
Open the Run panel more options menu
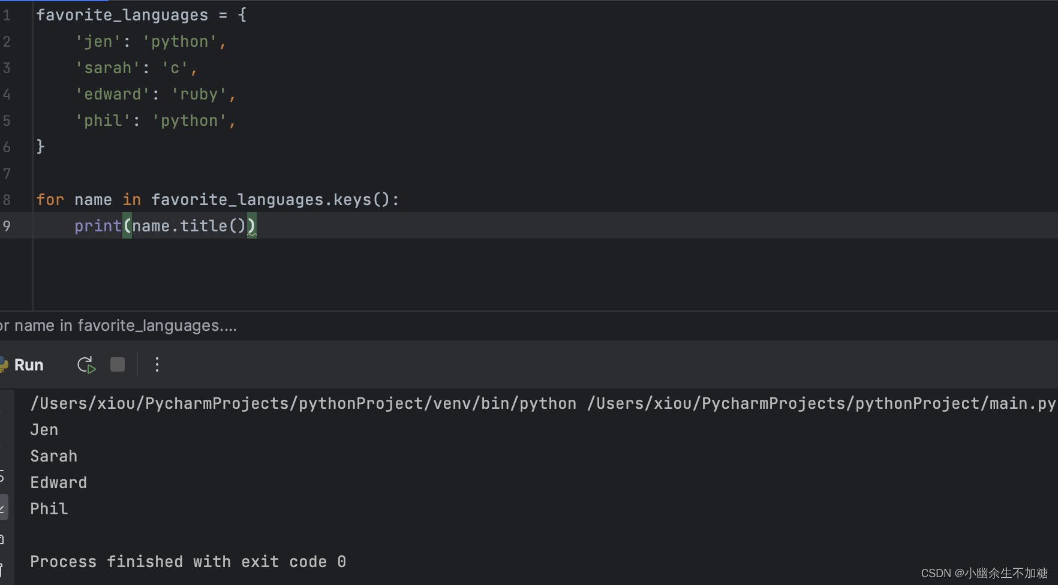click(x=157, y=364)
